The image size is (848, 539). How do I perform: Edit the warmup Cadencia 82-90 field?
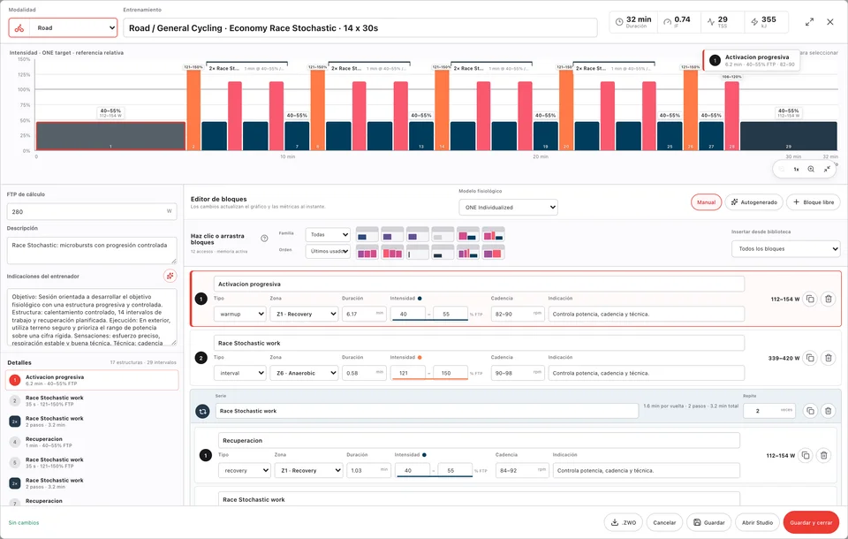click(x=517, y=314)
